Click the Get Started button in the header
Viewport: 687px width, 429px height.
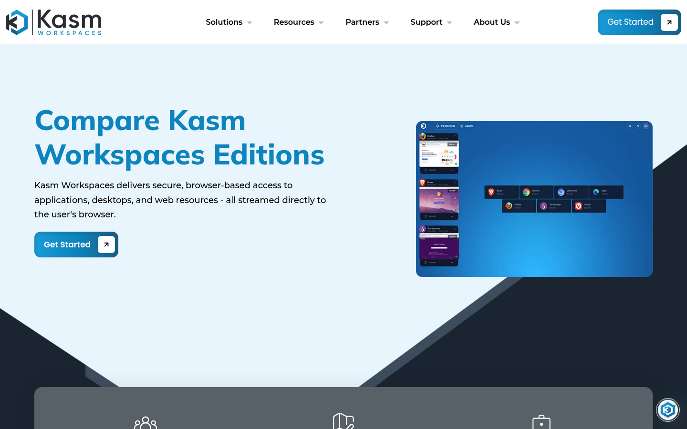639,22
